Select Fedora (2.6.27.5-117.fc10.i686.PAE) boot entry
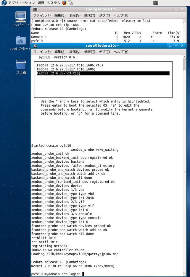190x277 pixels. pyautogui.click(x=70, y=65)
